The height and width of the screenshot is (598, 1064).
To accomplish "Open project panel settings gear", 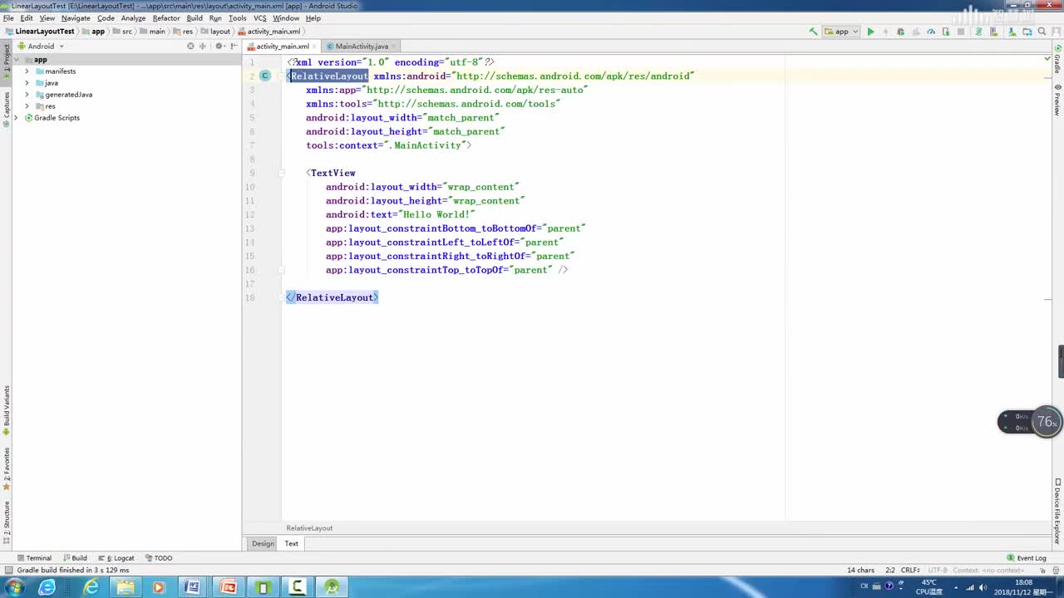I will [x=219, y=47].
